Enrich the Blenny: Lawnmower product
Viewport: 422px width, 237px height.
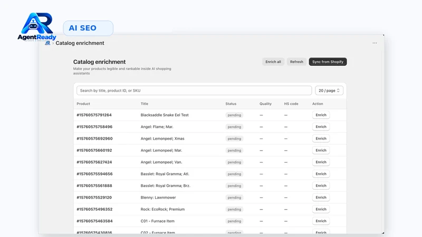tap(321, 197)
